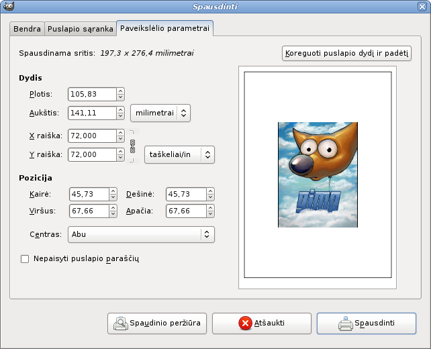Increase Plotis value with up arrow

pyautogui.click(x=120, y=92)
